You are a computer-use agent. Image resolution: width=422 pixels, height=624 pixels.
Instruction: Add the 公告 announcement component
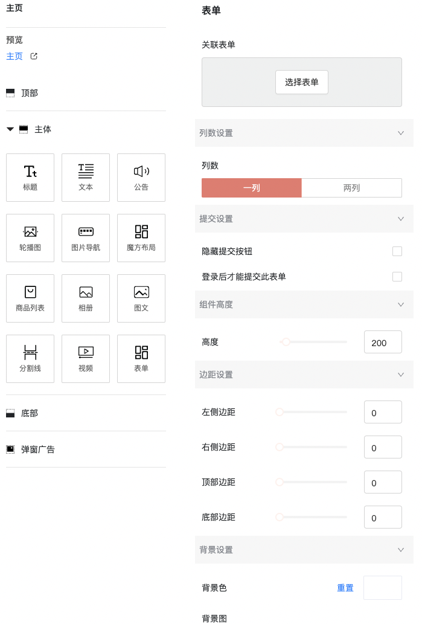tap(141, 178)
